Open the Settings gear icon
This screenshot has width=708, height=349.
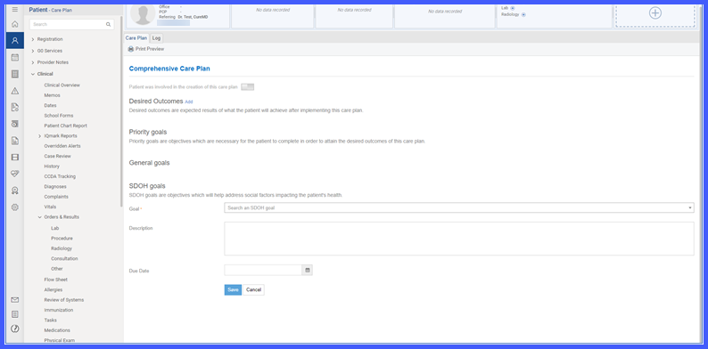[x=15, y=207]
